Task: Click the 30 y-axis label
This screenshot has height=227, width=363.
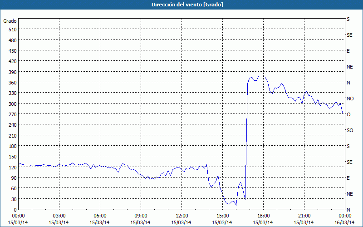Action: (x=14, y=199)
